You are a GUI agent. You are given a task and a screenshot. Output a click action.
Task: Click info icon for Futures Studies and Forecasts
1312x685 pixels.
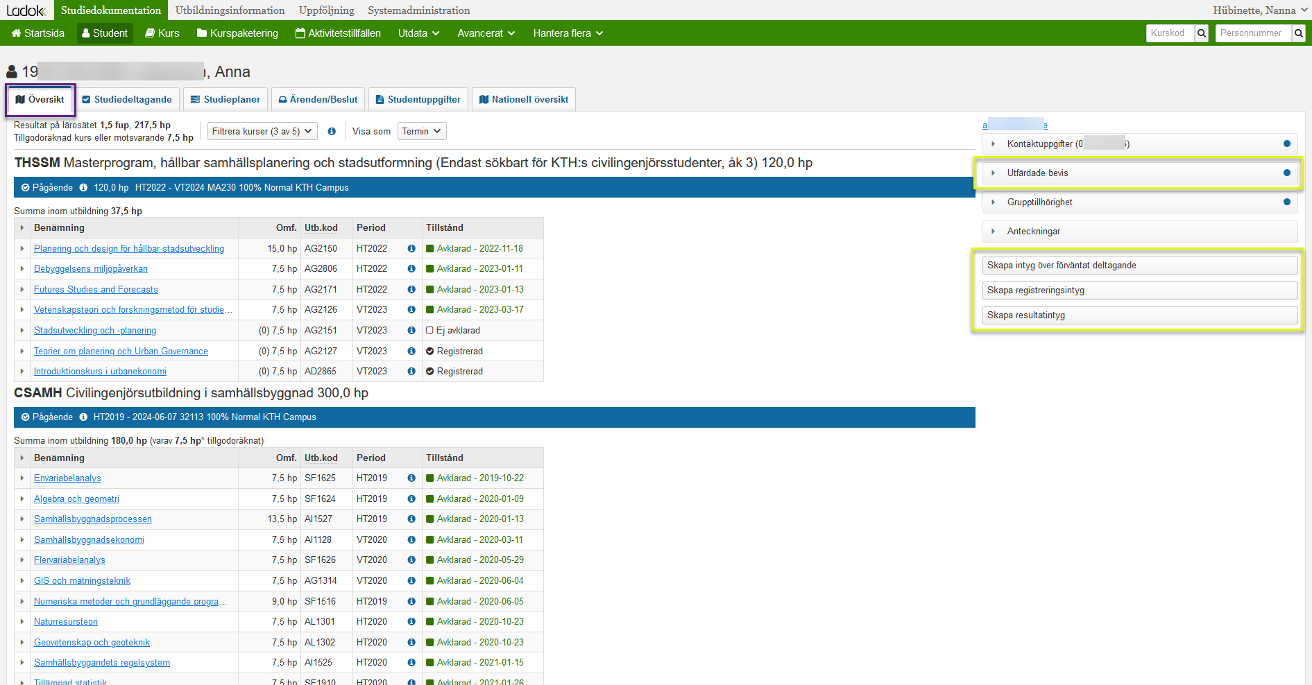pos(411,289)
